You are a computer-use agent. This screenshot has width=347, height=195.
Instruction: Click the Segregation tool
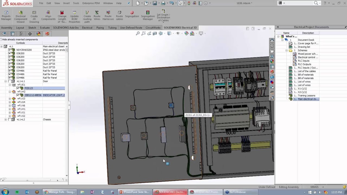click(x=132, y=14)
